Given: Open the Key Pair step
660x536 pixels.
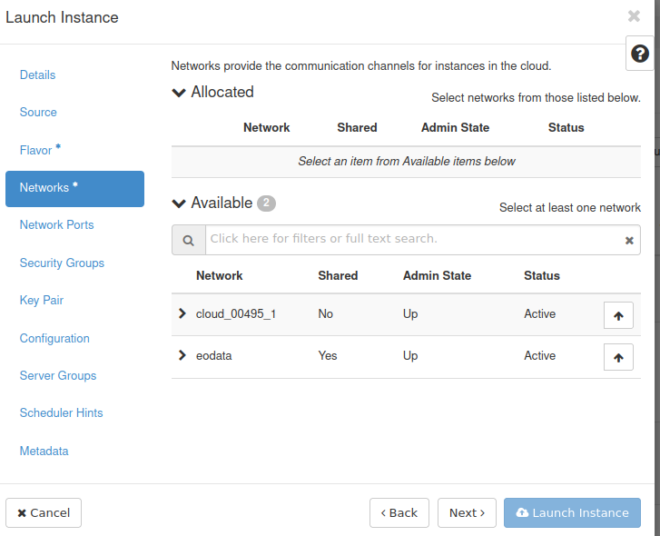Looking at the screenshot, I should (41, 300).
